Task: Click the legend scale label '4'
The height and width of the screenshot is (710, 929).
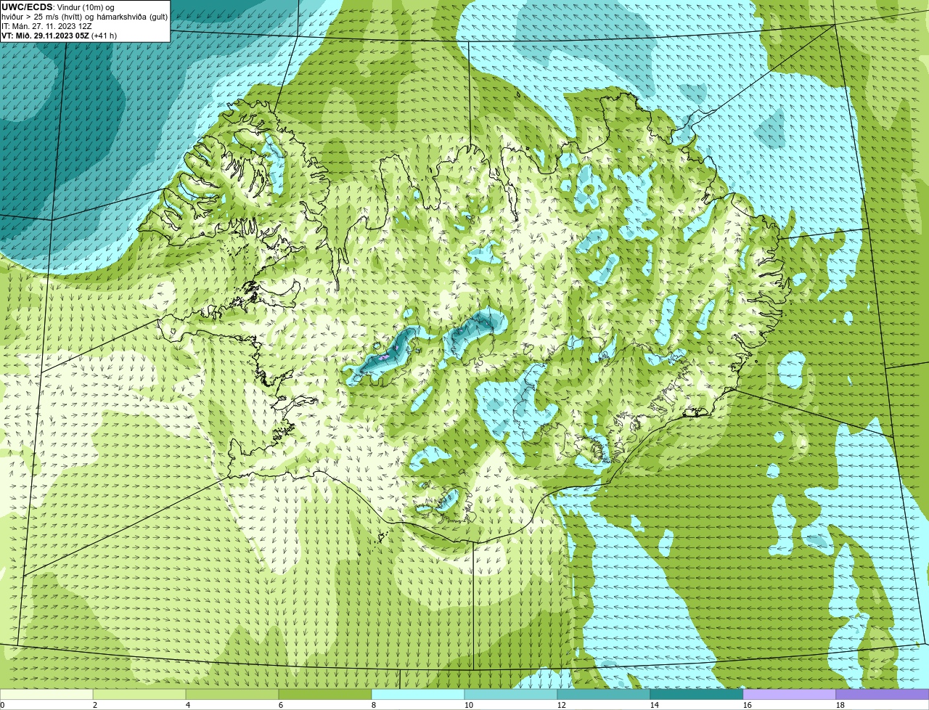Action: click(188, 705)
